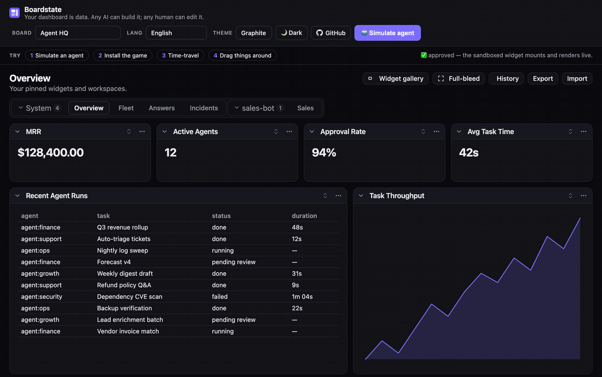Viewport: 602px width, 377px height.
Task: Collapse the System workspace group
Action: coord(21,108)
